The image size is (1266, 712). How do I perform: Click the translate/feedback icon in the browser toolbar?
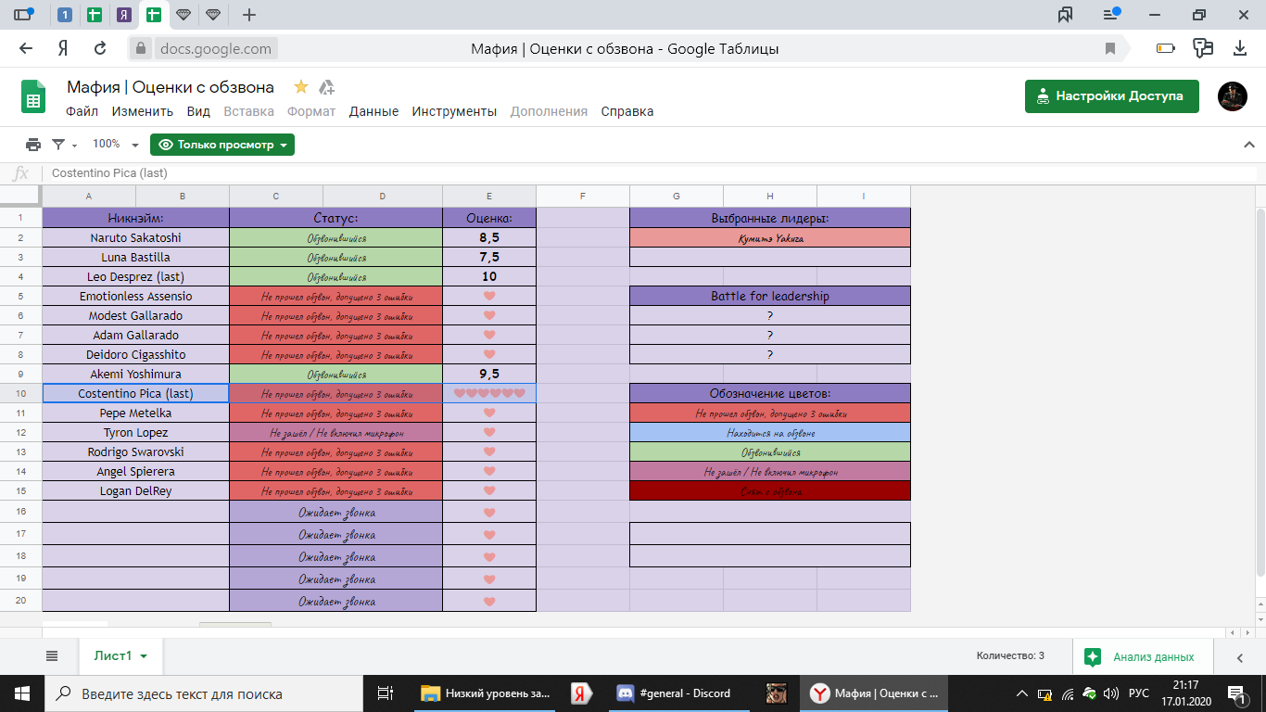click(1203, 48)
